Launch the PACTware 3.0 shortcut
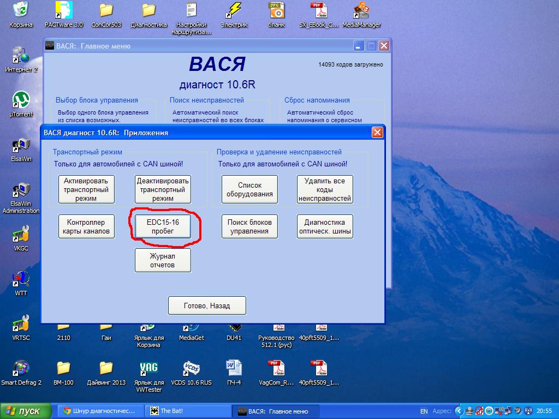 (x=64, y=14)
